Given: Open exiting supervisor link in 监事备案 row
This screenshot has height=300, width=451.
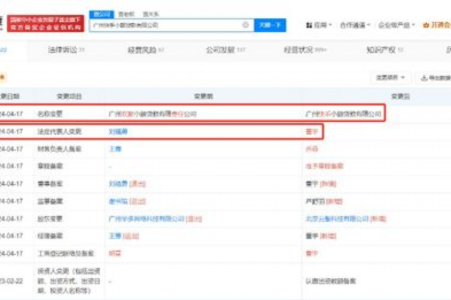Looking at the screenshot, I should (118, 201).
